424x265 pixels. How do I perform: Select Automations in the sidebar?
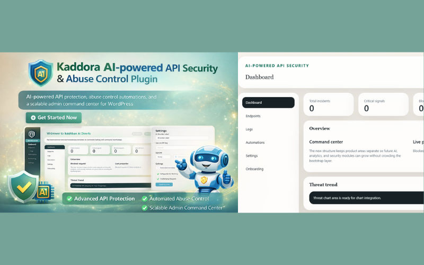click(x=255, y=143)
